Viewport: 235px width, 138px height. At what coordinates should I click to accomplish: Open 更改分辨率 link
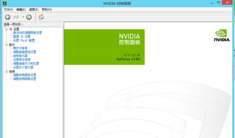point(20,48)
